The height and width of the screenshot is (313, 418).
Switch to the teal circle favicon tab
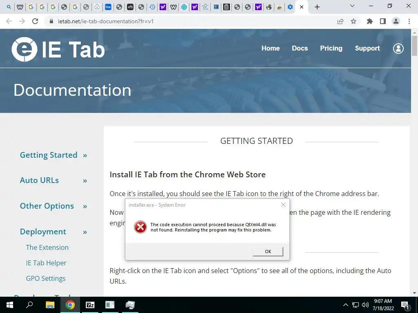click(x=184, y=7)
